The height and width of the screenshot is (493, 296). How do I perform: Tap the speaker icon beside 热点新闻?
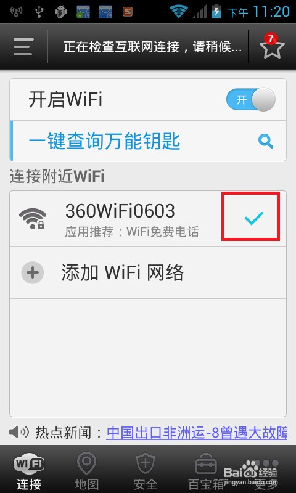pos(19,433)
